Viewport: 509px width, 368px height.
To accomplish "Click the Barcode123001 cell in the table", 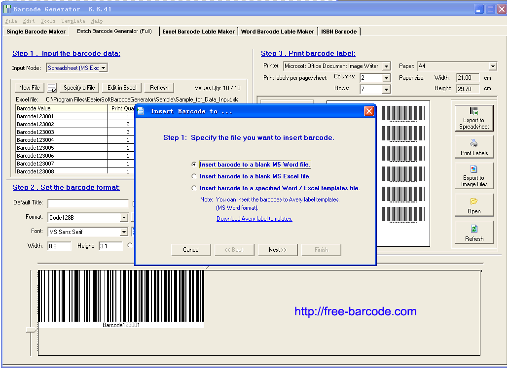I will (x=62, y=116).
